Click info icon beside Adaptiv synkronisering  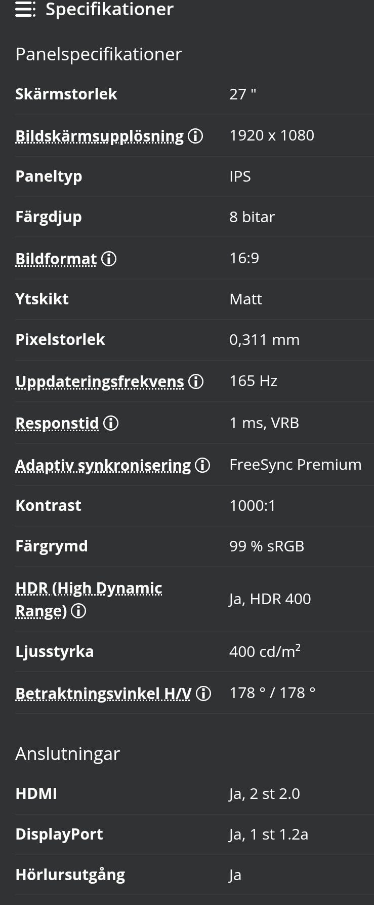point(202,465)
